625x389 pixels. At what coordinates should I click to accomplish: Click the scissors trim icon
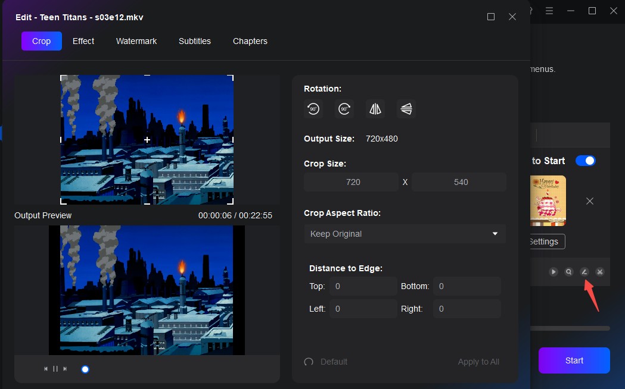click(x=599, y=271)
